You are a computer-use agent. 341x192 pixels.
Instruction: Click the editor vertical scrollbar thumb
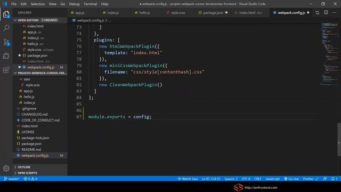tap(339, 140)
